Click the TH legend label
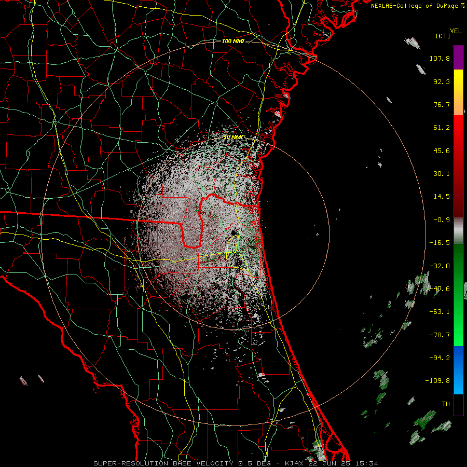 [x=446, y=404]
